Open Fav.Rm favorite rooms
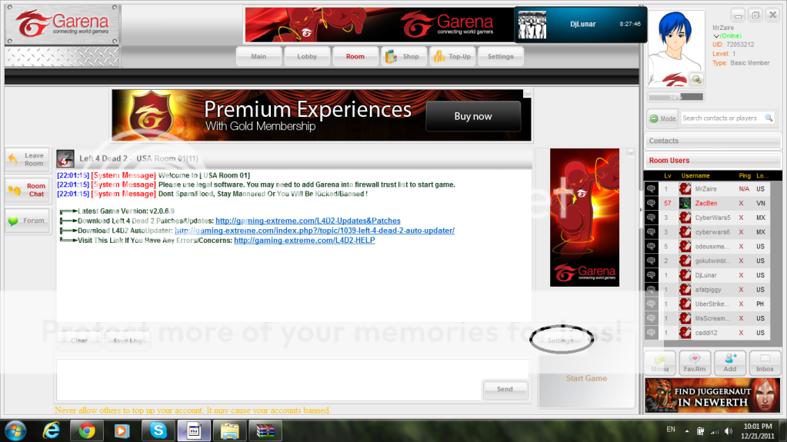This screenshot has width=787, height=442. [x=695, y=364]
